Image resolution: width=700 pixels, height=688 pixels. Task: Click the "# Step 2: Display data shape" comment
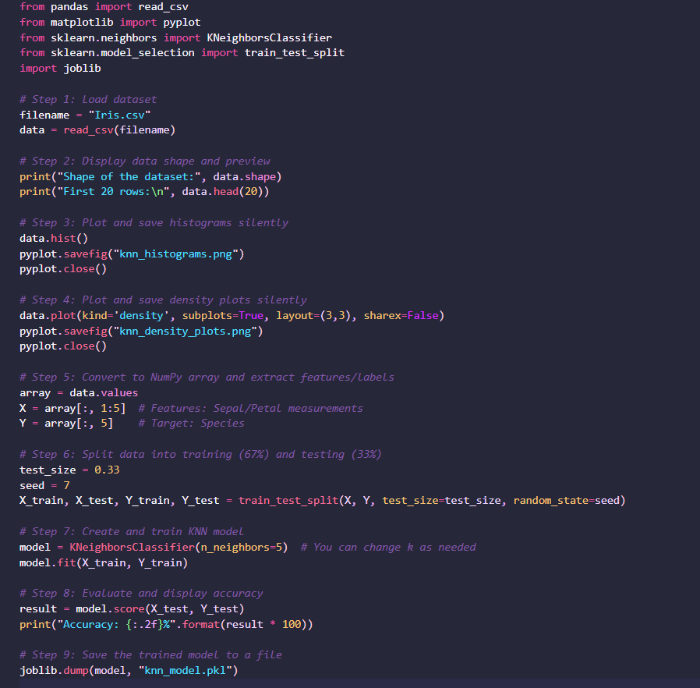[x=145, y=161]
